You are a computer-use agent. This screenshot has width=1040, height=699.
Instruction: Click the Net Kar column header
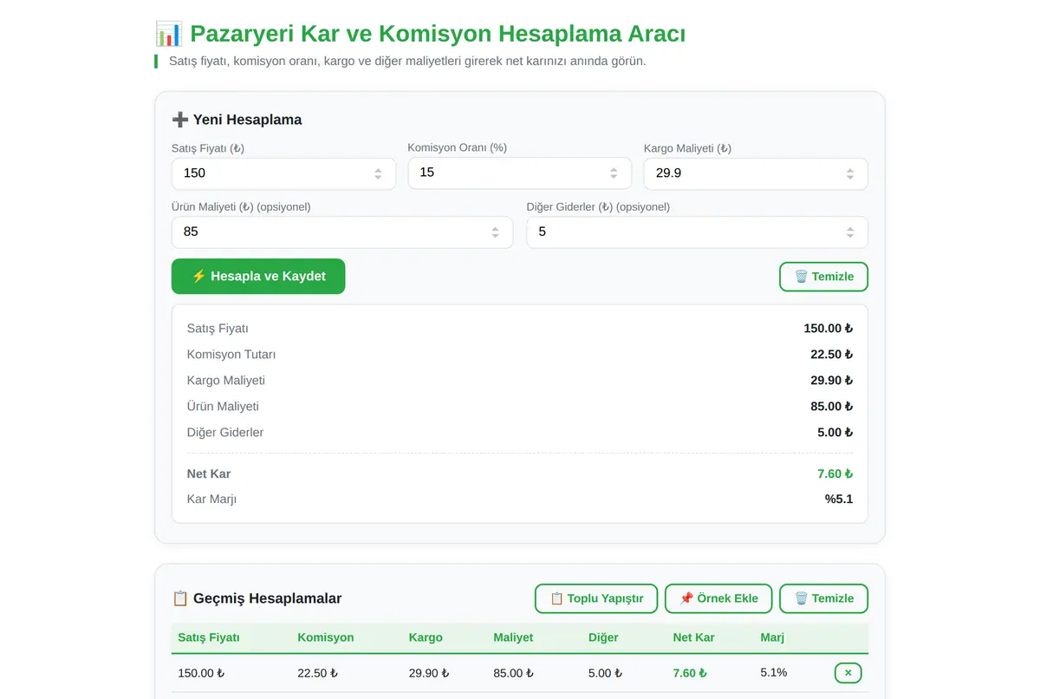(693, 637)
